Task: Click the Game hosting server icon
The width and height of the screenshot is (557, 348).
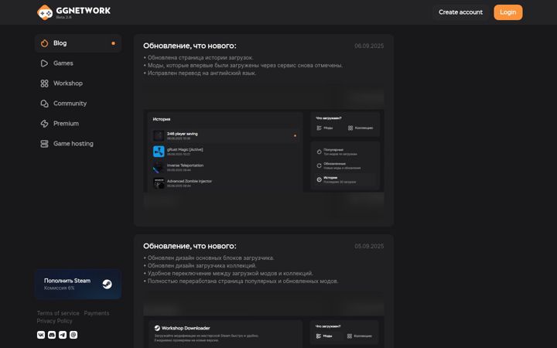Action: click(x=44, y=144)
